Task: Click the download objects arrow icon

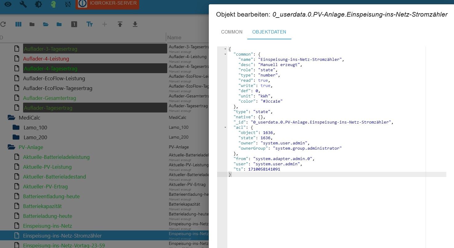Action: tap(135, 24)
